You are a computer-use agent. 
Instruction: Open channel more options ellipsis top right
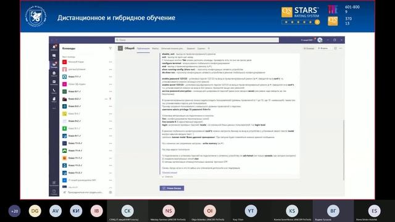[341, 48]
